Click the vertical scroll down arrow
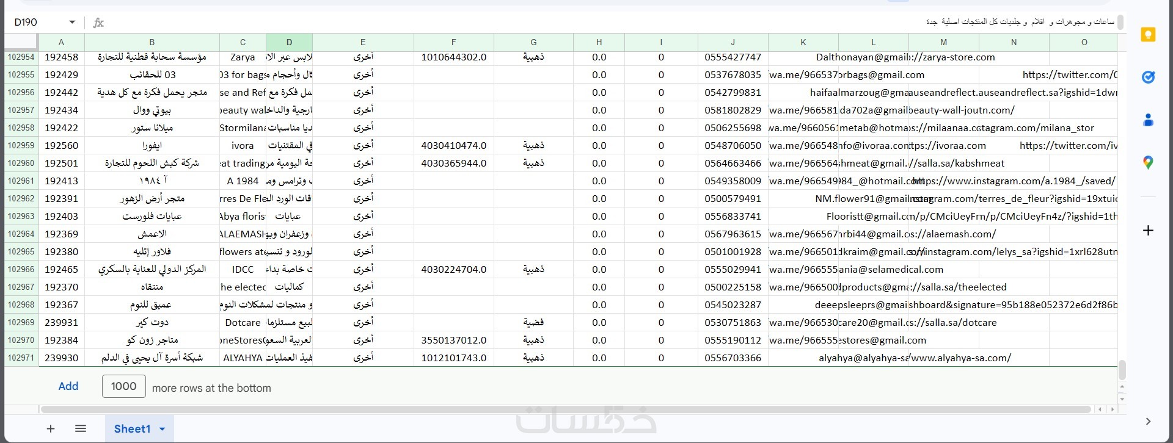This screenshot has height=443, width=1173. 1122,399
